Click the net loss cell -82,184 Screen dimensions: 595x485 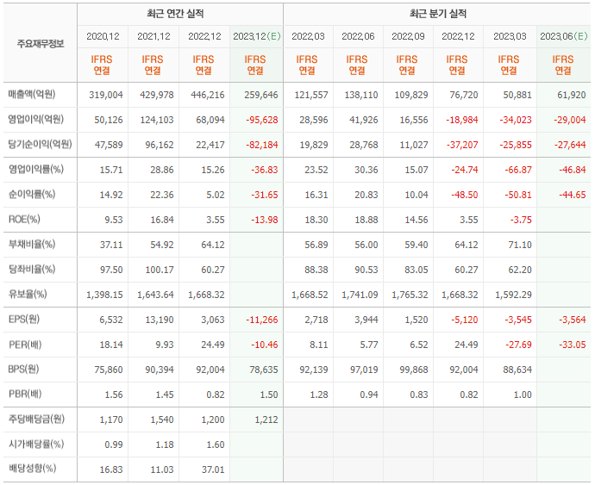pos(262,145)
